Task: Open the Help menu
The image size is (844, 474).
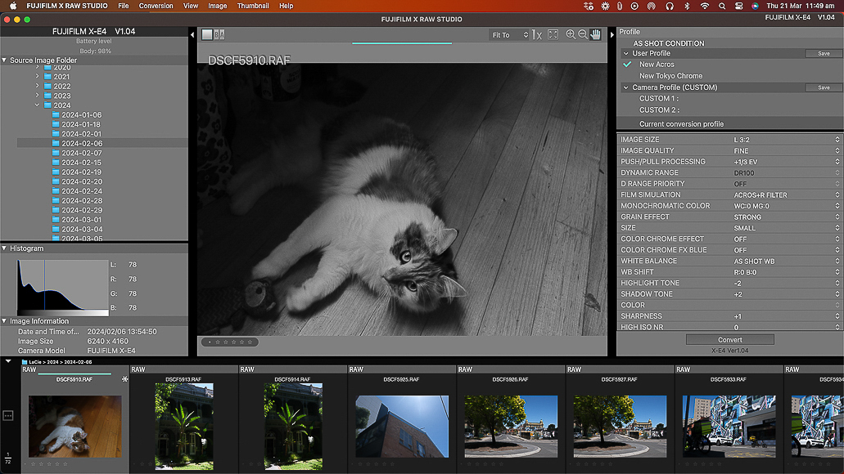Action: 287,6
